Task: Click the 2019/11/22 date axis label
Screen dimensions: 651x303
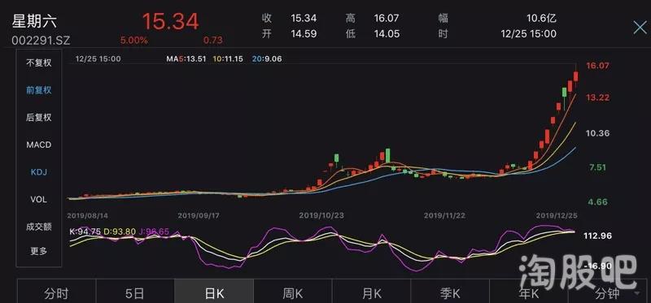Action: 444,215
